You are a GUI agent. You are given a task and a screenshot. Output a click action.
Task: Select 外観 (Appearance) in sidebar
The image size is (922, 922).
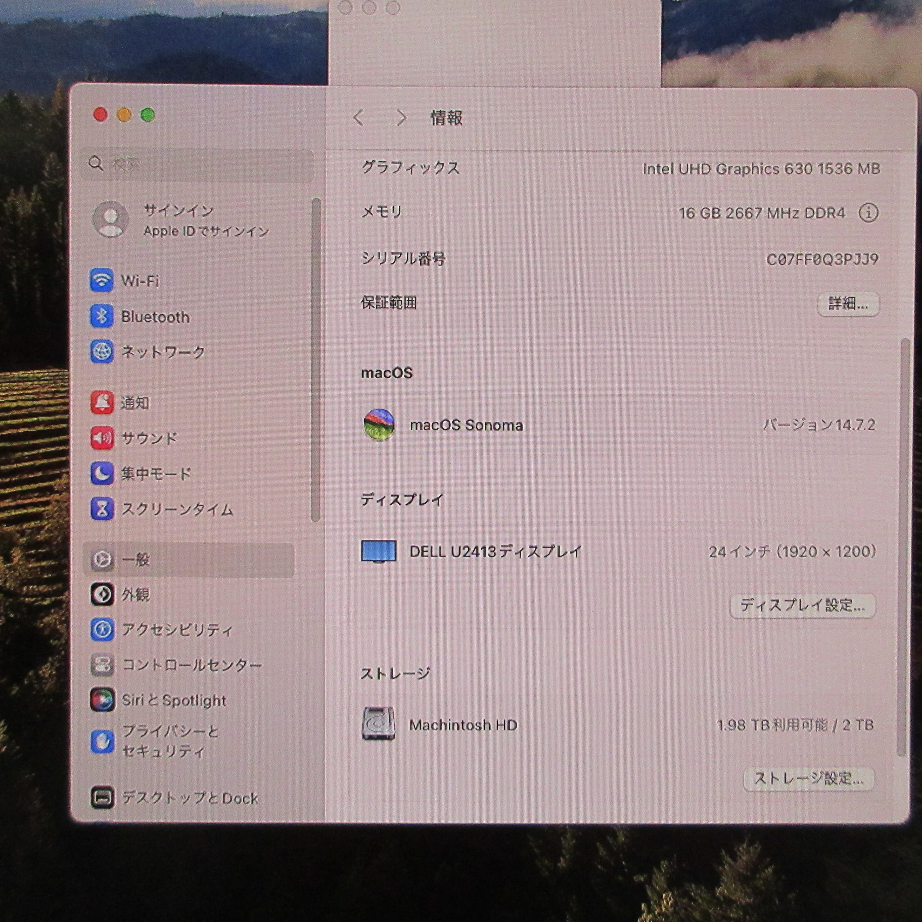[x=135, y=595]
